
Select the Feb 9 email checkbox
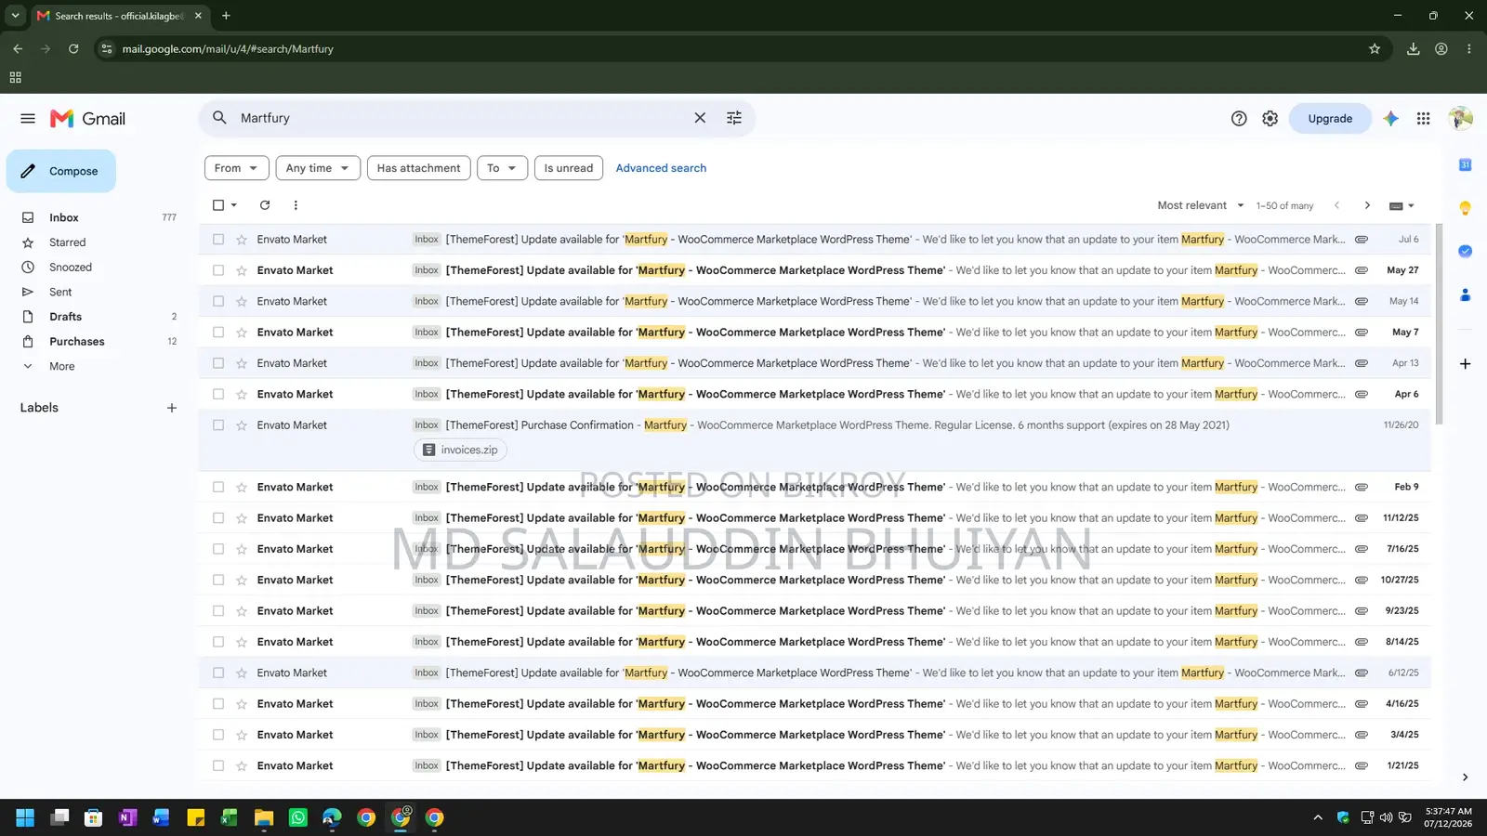218,487
